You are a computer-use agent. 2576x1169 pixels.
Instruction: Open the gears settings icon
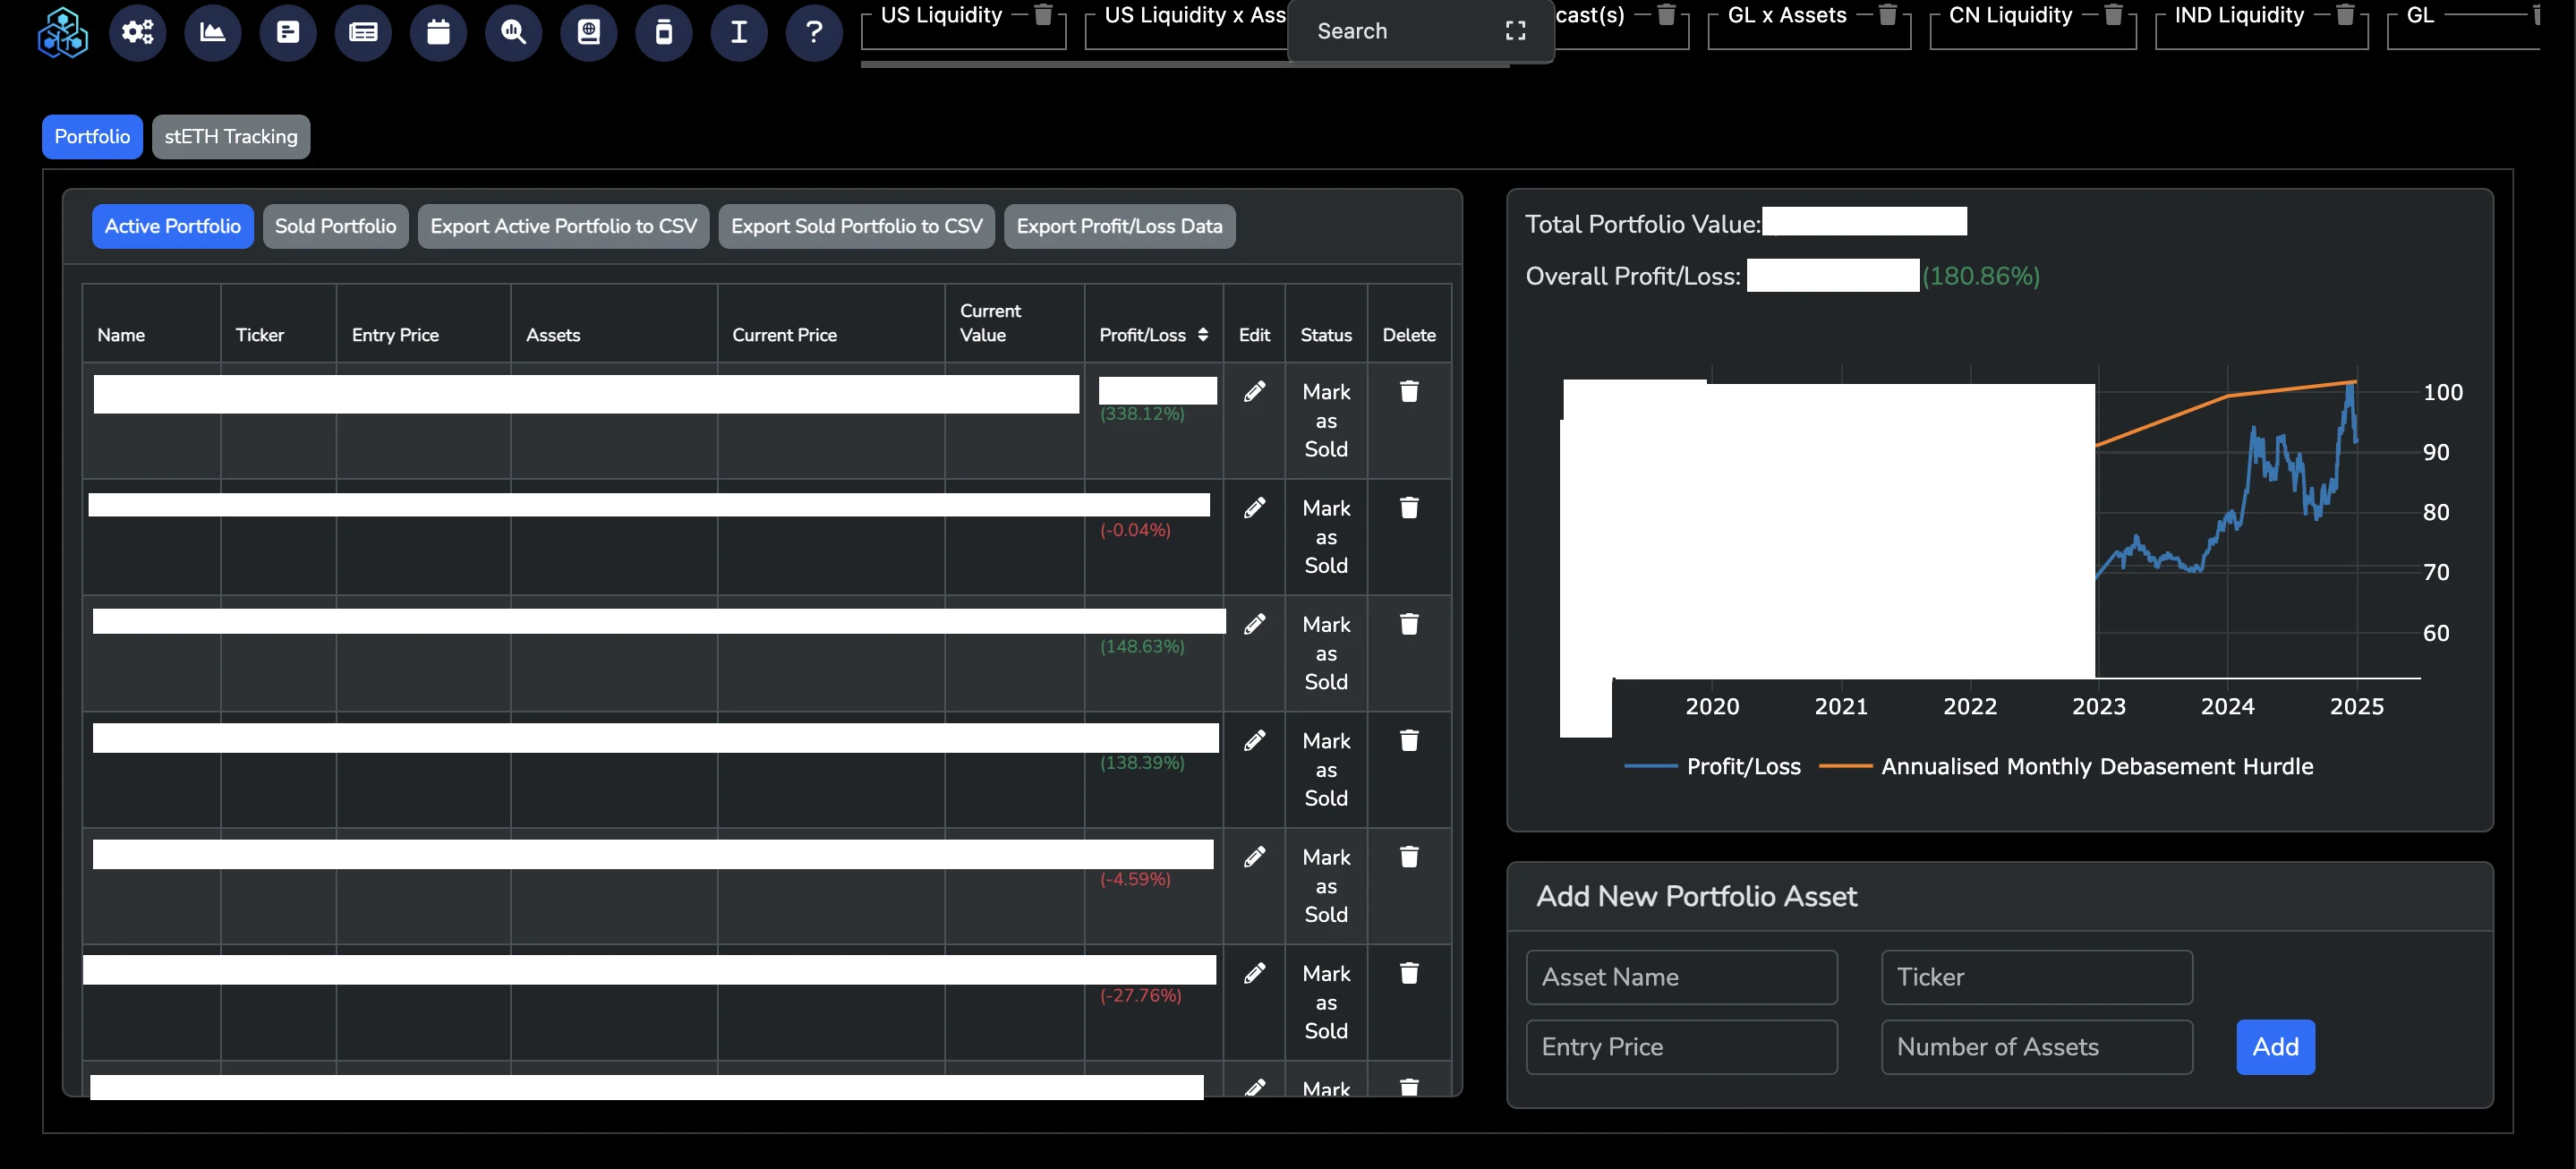coord(137,32)
